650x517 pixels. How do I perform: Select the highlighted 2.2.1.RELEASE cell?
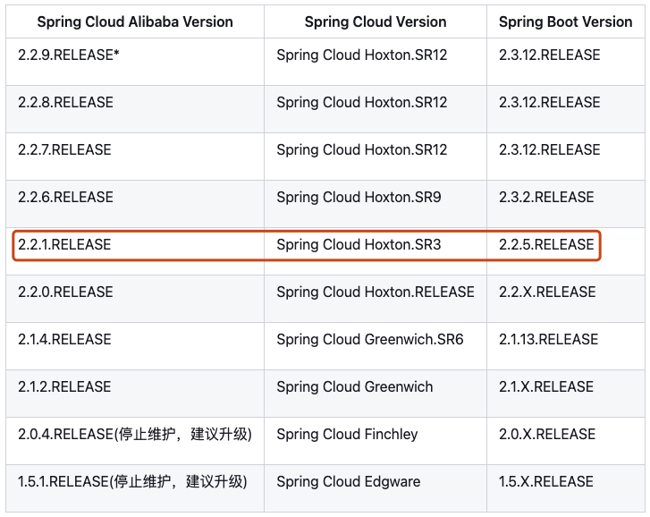(64, 244)
